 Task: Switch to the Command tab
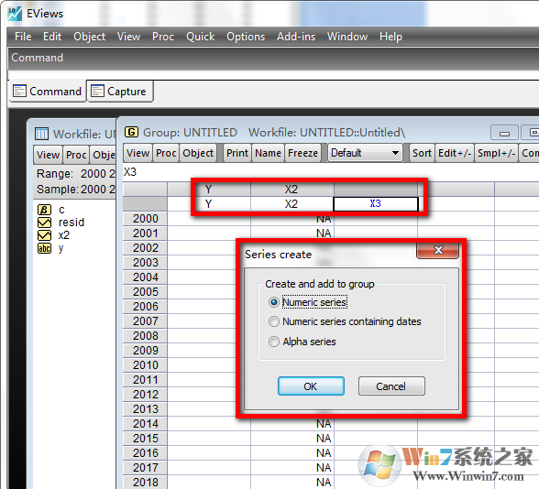pyautogui.click(x=48, y=92)
